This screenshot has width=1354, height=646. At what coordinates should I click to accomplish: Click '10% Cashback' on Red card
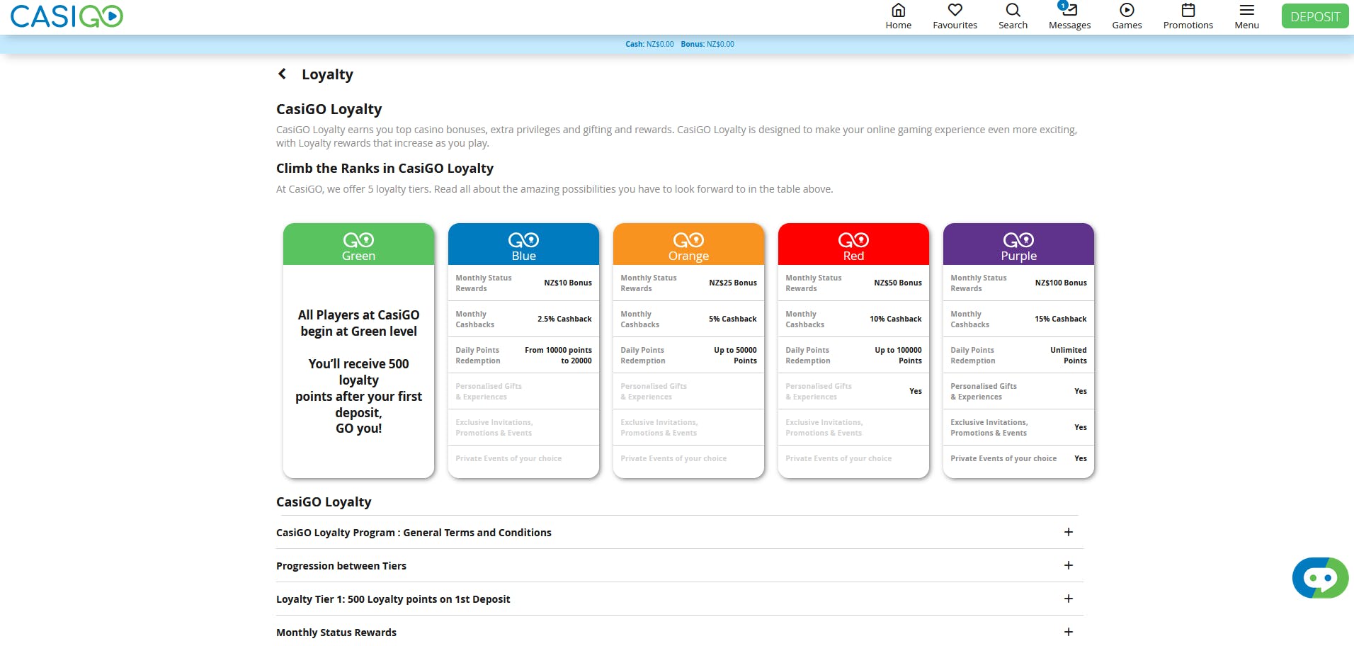[896, 319]
